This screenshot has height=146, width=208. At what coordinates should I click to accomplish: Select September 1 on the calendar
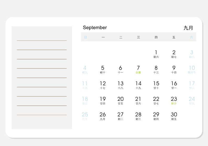coord(156,54)
